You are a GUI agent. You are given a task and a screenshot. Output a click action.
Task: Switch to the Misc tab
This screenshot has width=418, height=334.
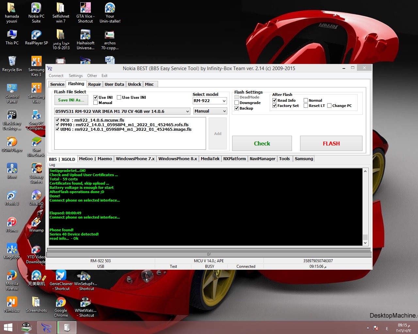(150, 84)
